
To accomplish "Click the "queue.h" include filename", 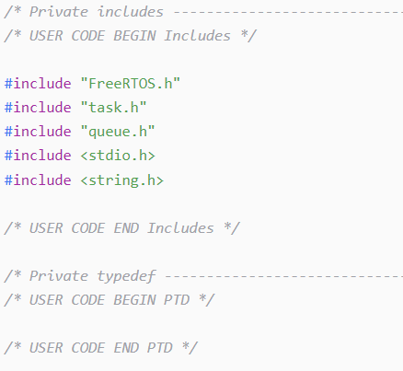I will click(x=118, y=132).
